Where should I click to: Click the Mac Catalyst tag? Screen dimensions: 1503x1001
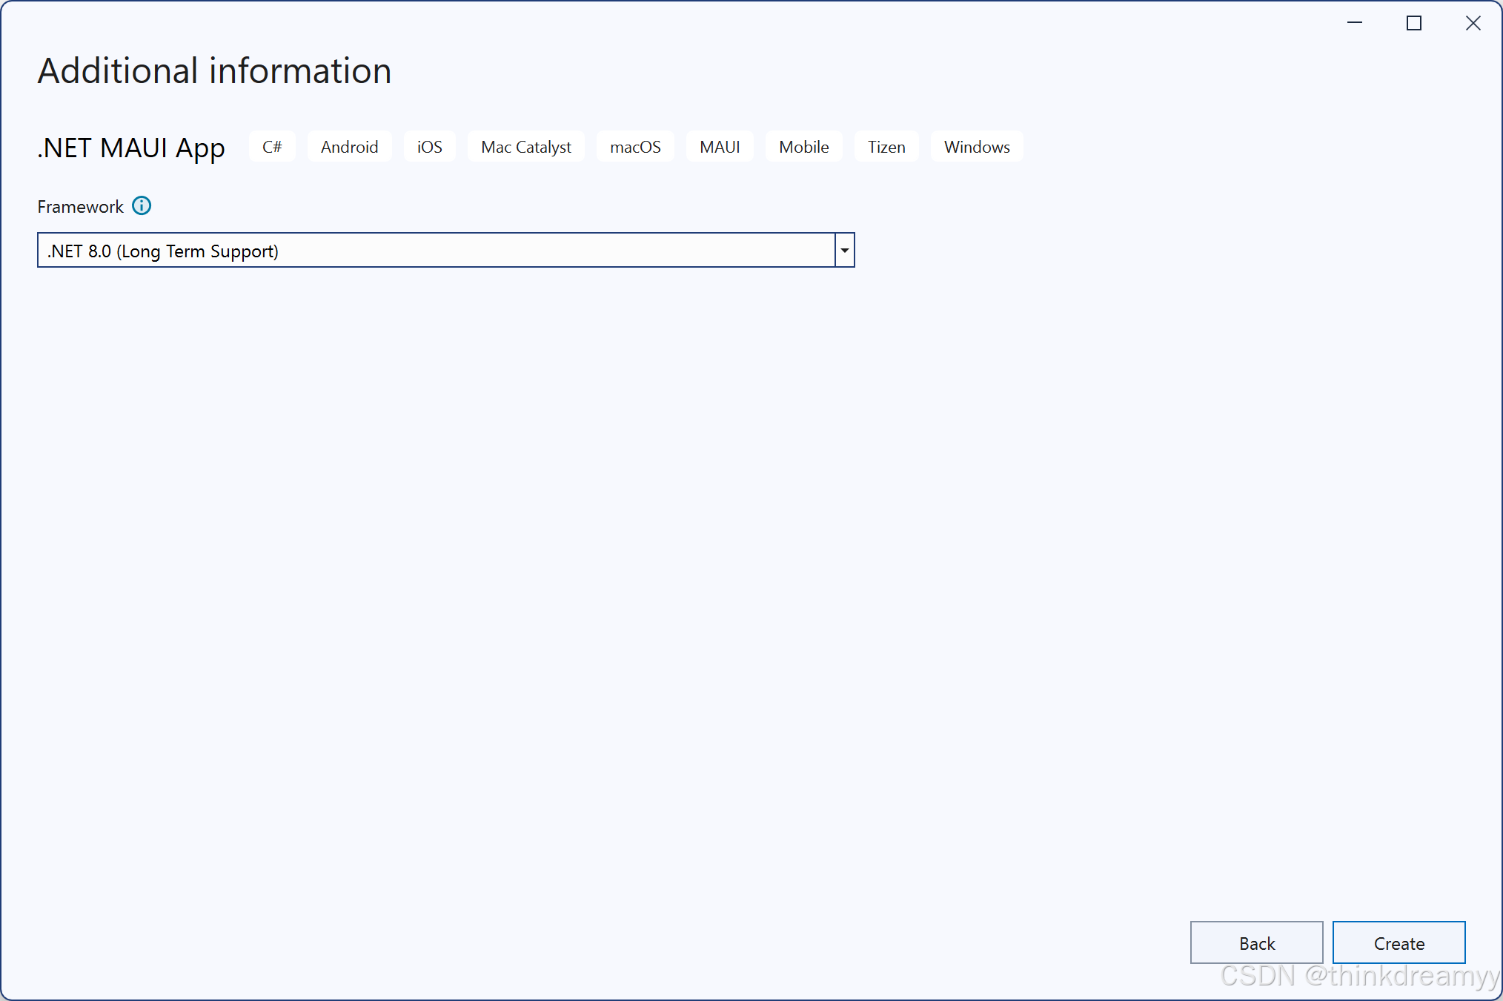coord(525,146)
